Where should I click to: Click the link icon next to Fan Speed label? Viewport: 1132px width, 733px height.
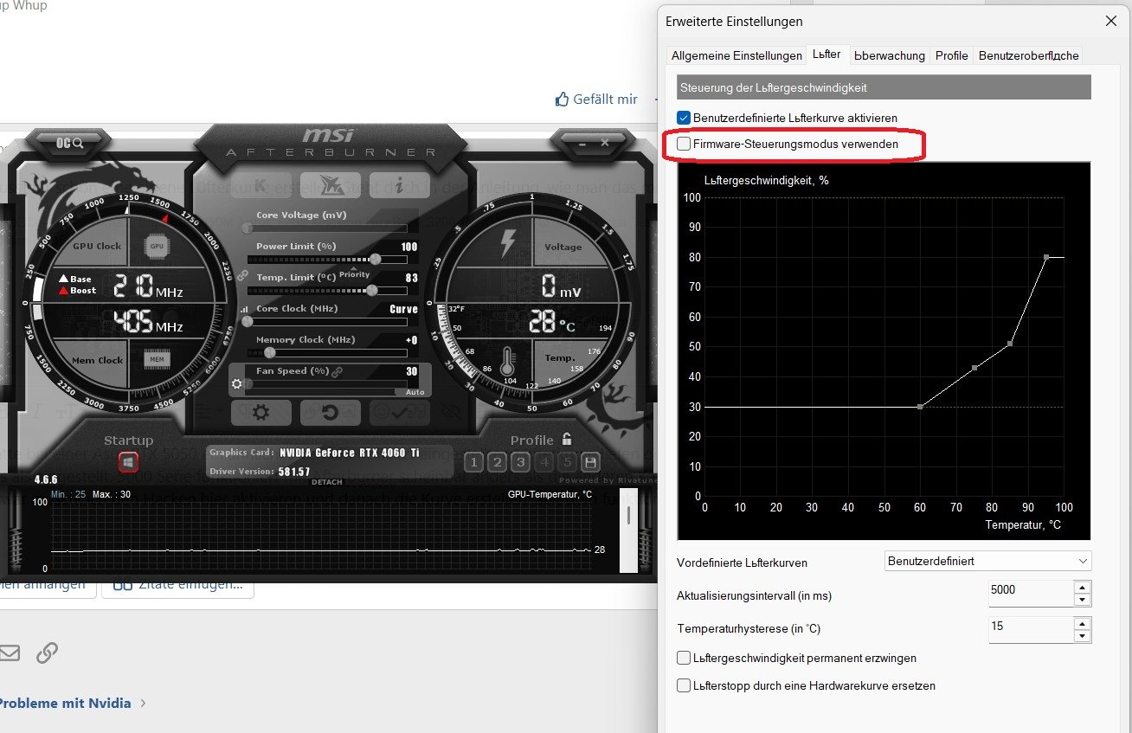pos(337,371)
